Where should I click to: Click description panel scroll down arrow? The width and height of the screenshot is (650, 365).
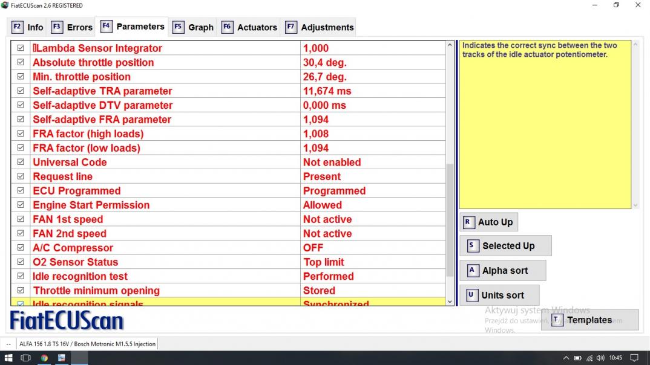pos(635,205)
